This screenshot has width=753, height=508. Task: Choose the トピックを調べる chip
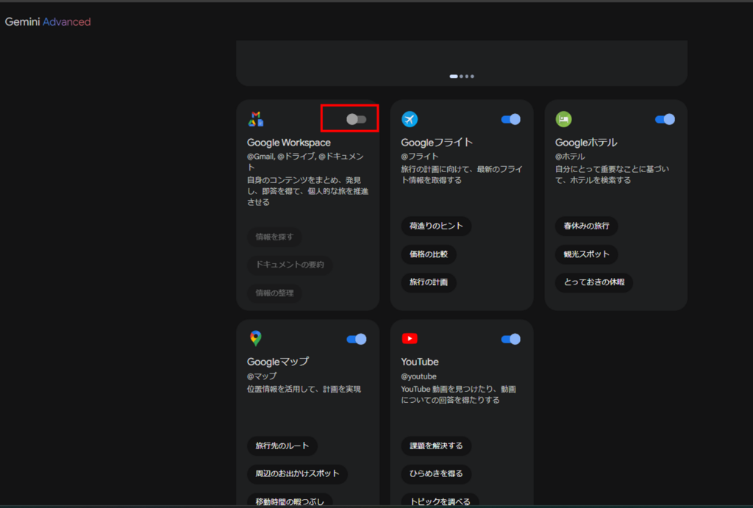(x=440, y=501)
